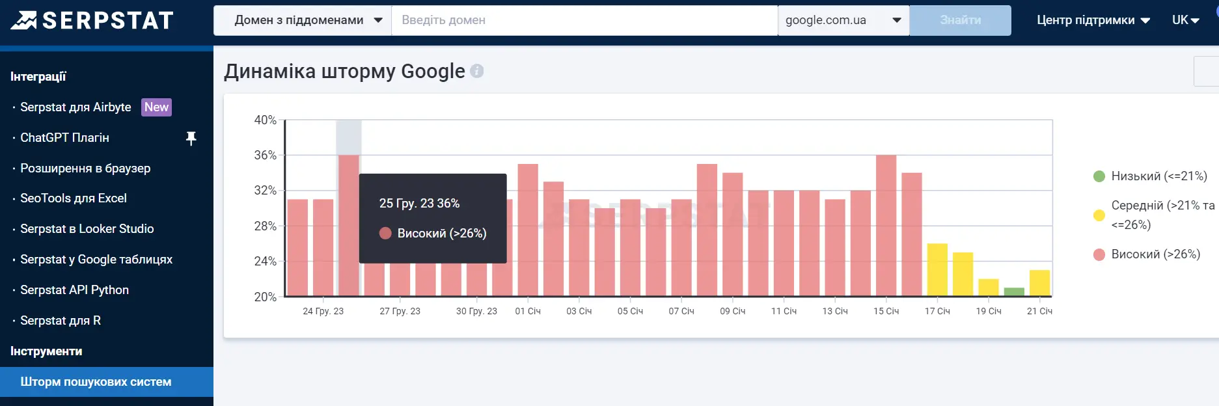This screenshot has width=1219, height=406.
Task: Click the yellow bar above 17 Січ
Action: pyautogui.click(x=937, y=270)
